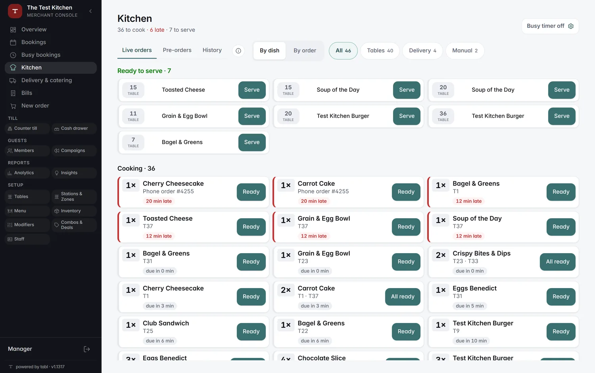Mark Toasted Cheese T37 ready
Screen dimensions: 595x373
coord(251,227)
